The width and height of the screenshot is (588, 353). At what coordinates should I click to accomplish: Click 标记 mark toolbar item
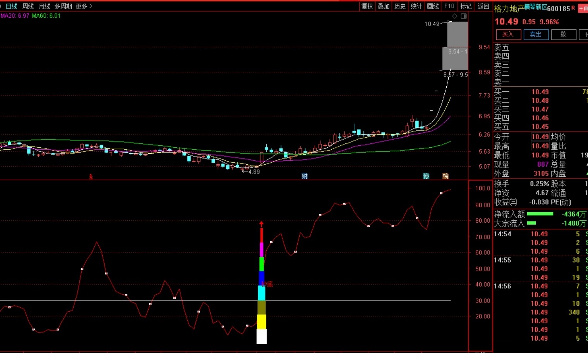[466, 6]
